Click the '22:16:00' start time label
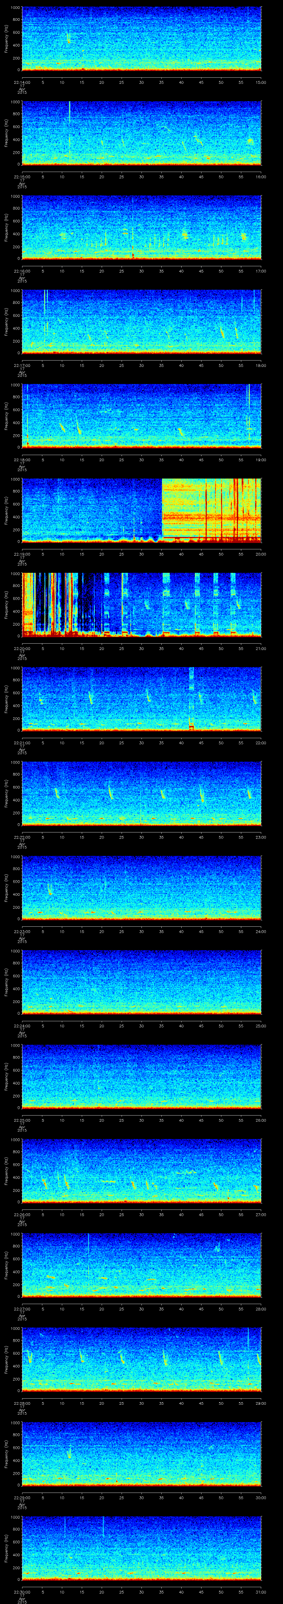Viewport: 283px width, 1604px height. pos(22,271)
